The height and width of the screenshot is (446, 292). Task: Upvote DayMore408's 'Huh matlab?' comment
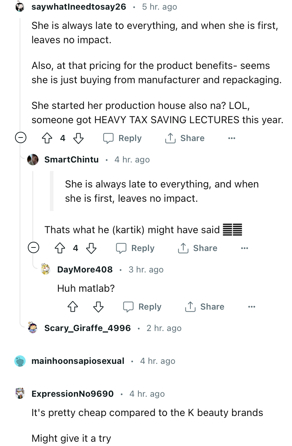point(72,307)
